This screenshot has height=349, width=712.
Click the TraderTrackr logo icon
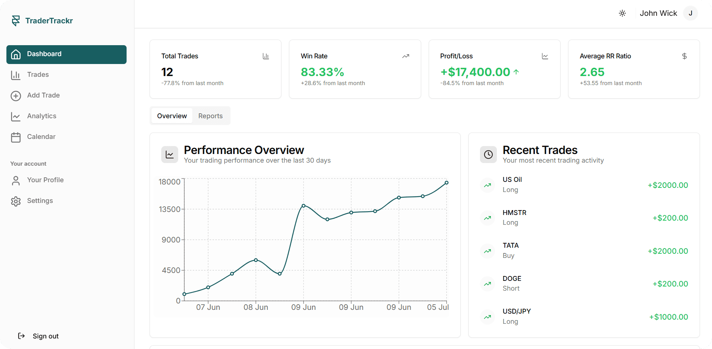[x=16, y=21]
